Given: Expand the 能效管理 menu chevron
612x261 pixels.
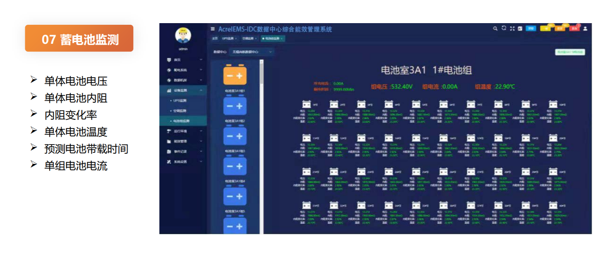Looking at the screenshot, I should click(x=201, y=141).
